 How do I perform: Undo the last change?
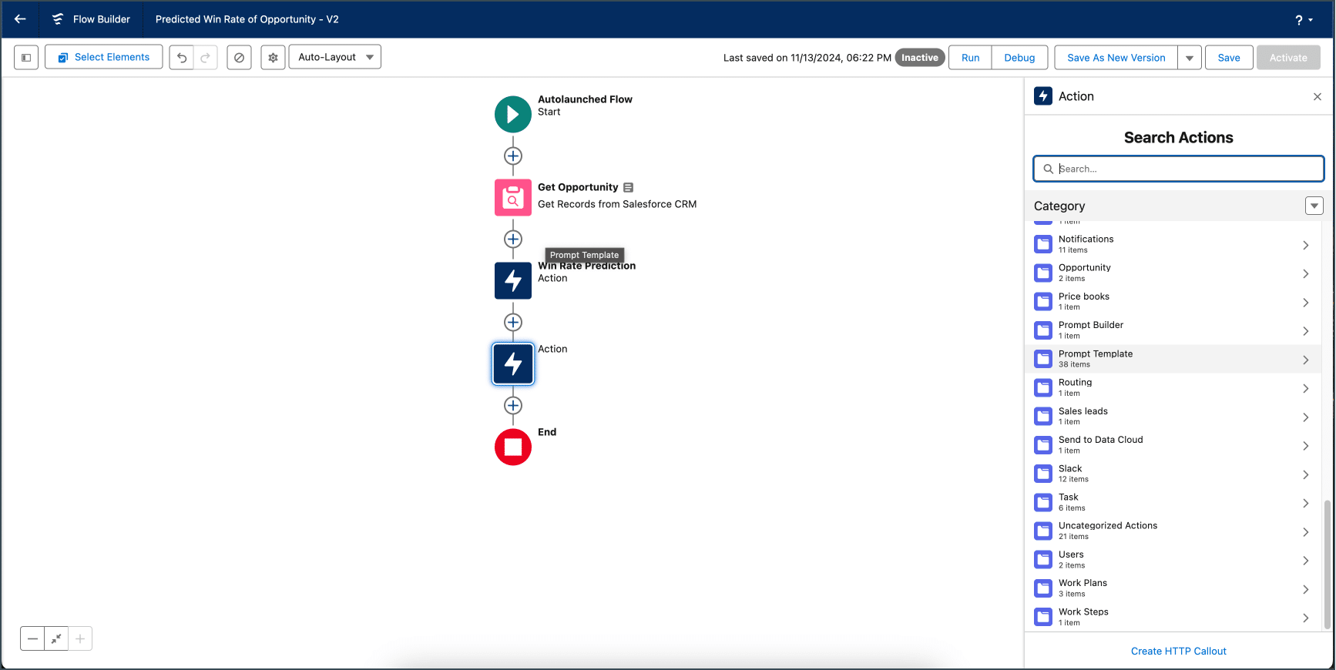(182, 57)
